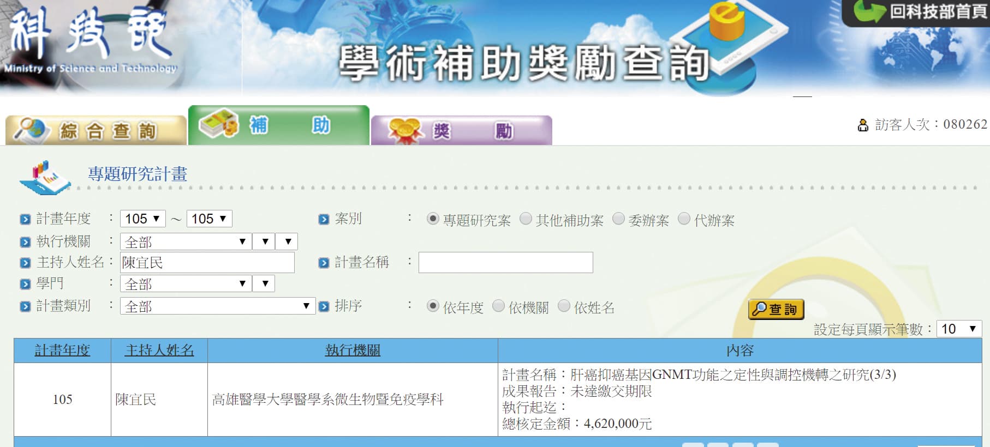
Task: Click the magnifier globe icon on 綜合查詢
Action: point(32,130)
